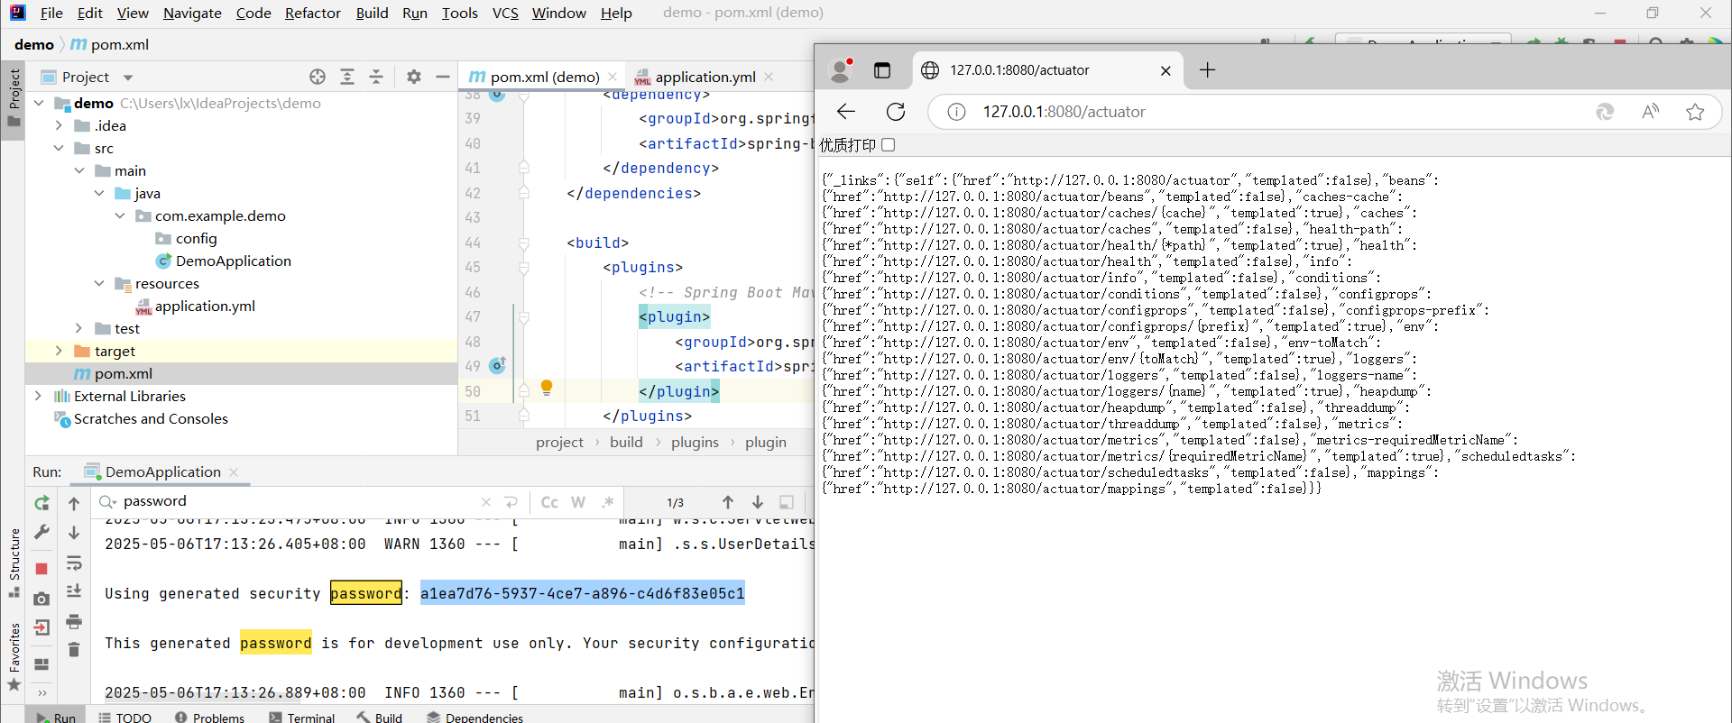The width and height of the screenshot is (1732, 723).
Task: Close the pom.xml (demo) editor tab
Action: (613, 77)
